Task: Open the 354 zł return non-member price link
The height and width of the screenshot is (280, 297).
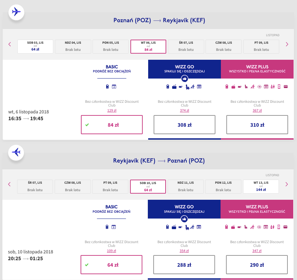Action: [184, 250]
